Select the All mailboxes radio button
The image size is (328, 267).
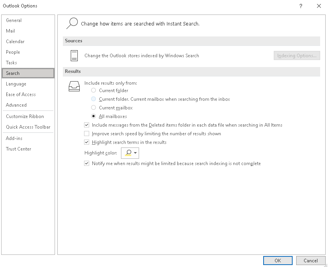point(93,116)
